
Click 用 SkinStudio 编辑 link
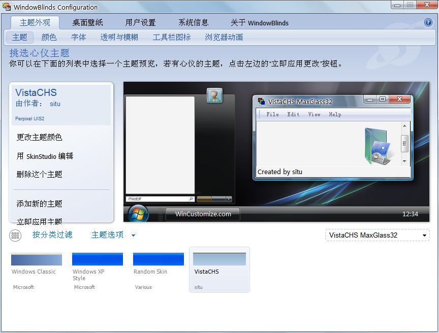[x=45, y=156]
